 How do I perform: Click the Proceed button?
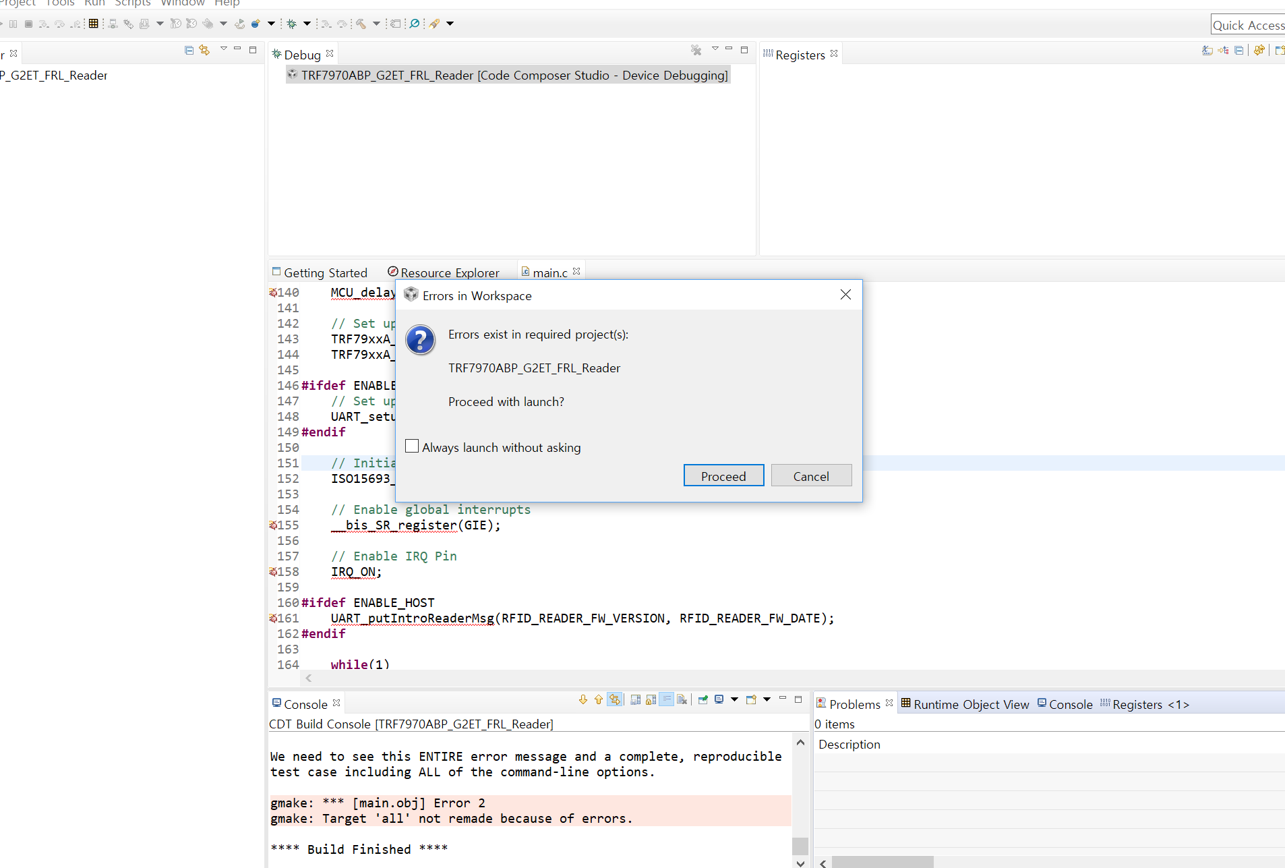click(723, 475)
